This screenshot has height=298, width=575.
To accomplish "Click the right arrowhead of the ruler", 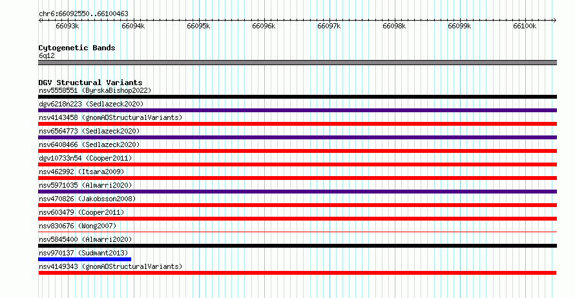I will click(555, 21).
